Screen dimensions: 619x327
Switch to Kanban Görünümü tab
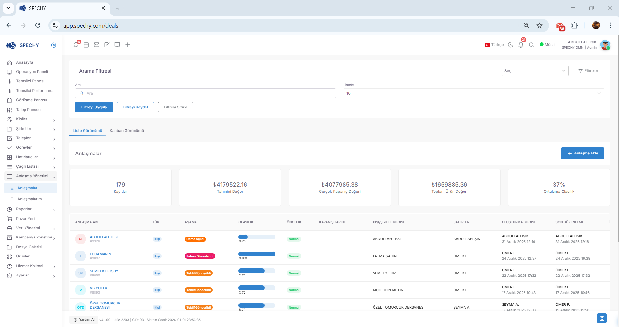coord(127,131)
